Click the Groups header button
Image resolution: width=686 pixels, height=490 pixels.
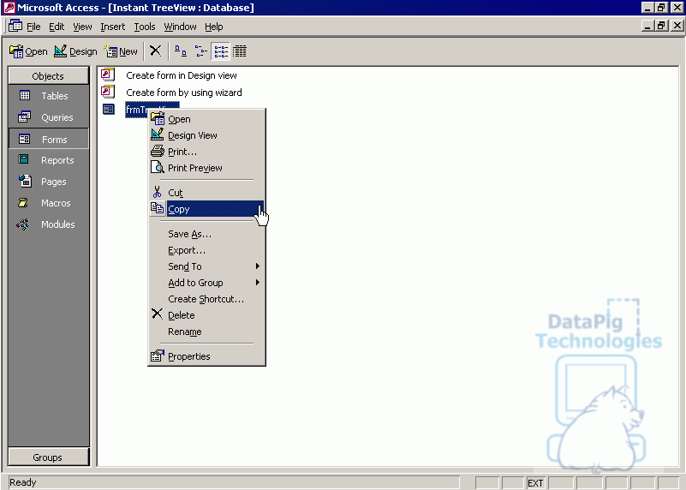(x=48, y=457)
